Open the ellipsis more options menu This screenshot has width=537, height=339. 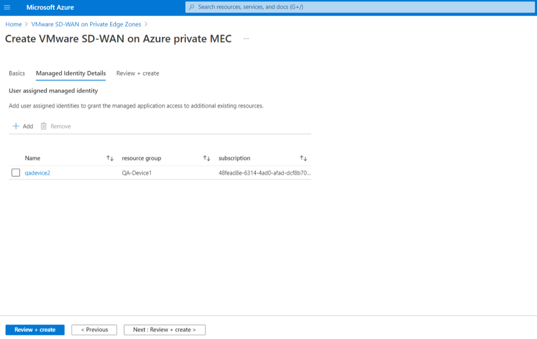[x=246, y=39]
